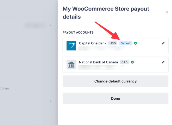Image resolution: width=172 pixels, height=125 pixels.
Task: Click the USD currency badge
Action: click(113, 43)
